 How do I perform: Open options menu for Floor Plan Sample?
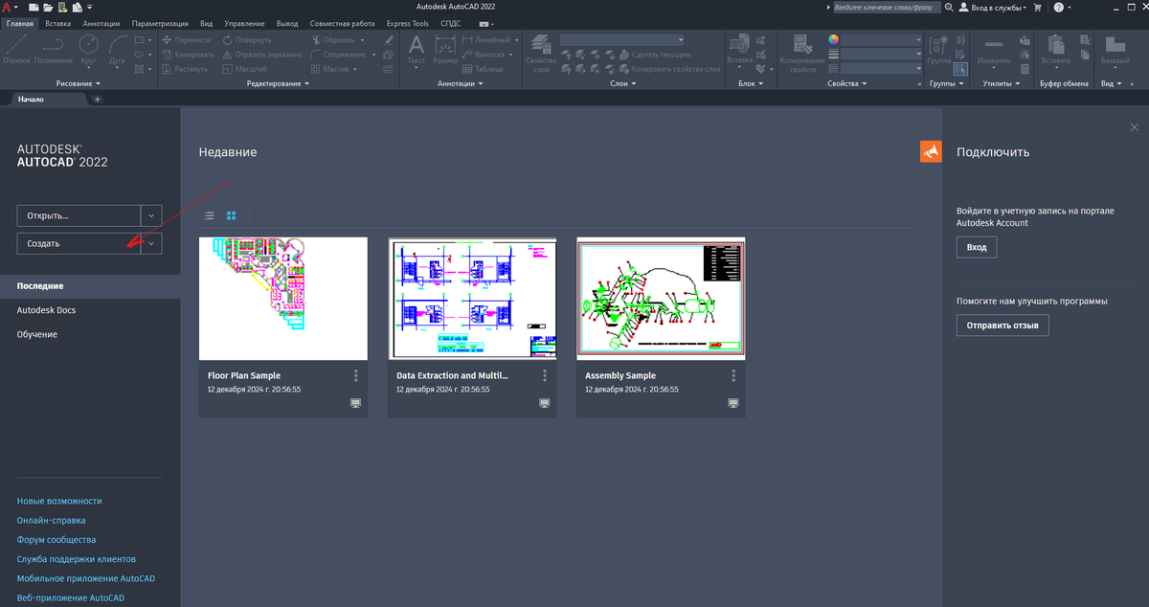pyautogui.click(x=356, y=375)
